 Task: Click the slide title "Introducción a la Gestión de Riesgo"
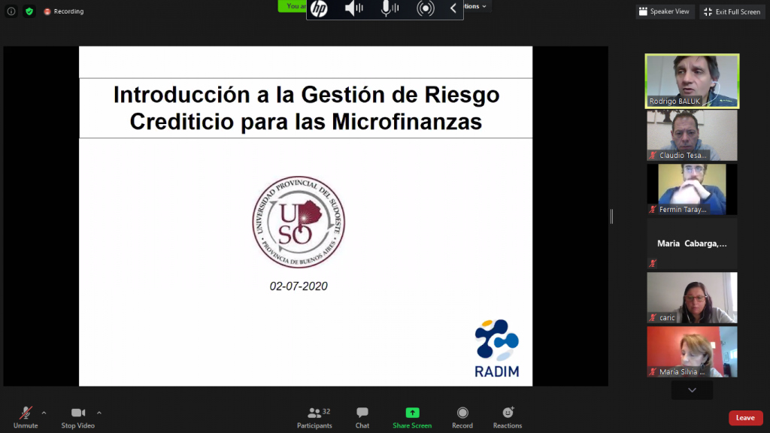(x=307, y=95)
